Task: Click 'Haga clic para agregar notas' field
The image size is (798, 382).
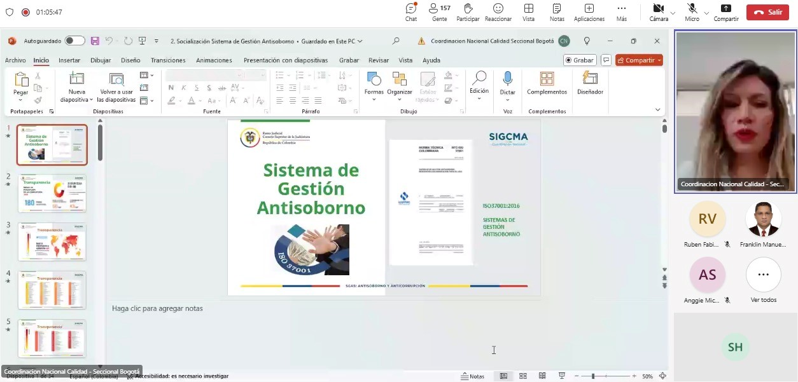Action: (x=157, y=308)
